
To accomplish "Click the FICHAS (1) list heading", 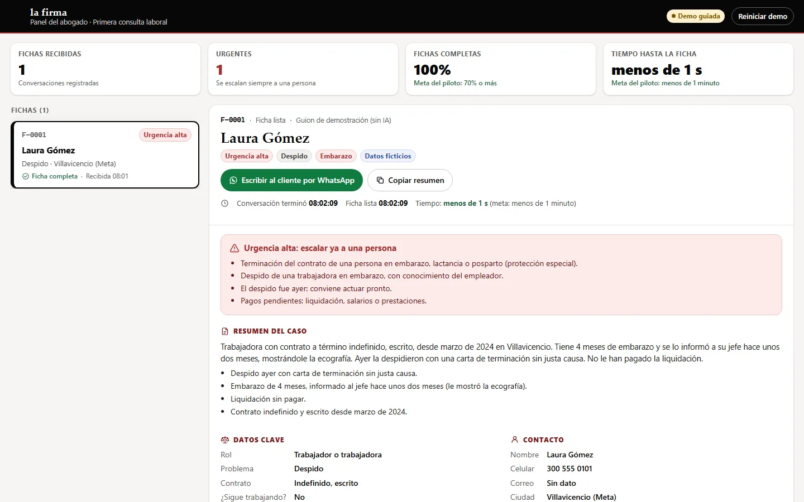I will tap(30, 110).
